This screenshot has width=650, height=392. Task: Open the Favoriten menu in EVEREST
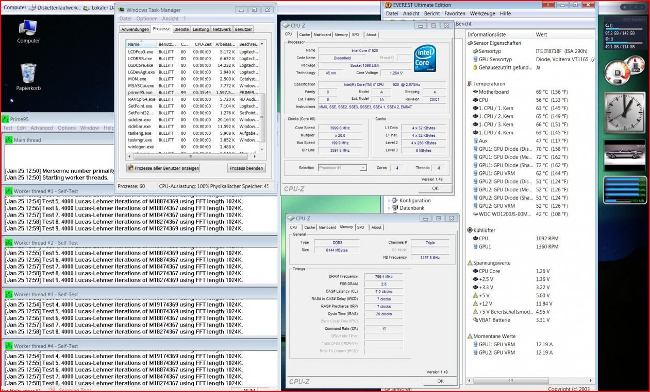[x=455, y=13]
